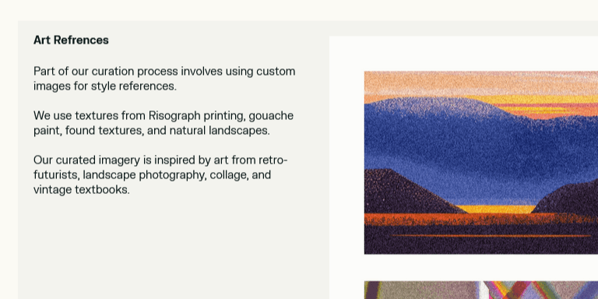
Task: Click the text "vintage textbooks."
Action: pos(82,189)
